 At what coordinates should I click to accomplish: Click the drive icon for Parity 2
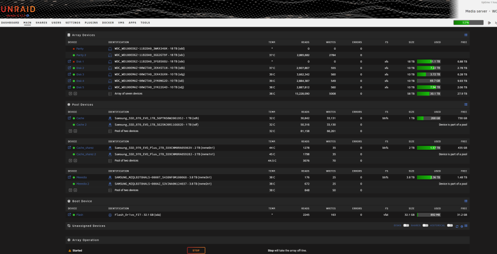pyautogui.click(x=110, y=55)
